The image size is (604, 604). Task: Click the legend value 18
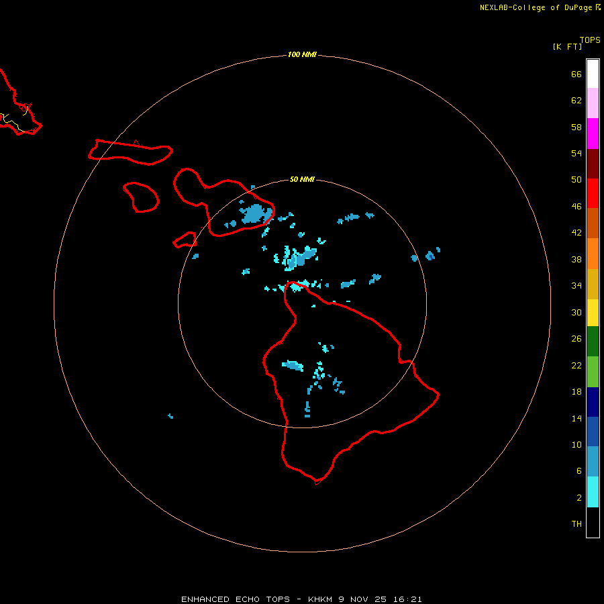pos(576,392)
